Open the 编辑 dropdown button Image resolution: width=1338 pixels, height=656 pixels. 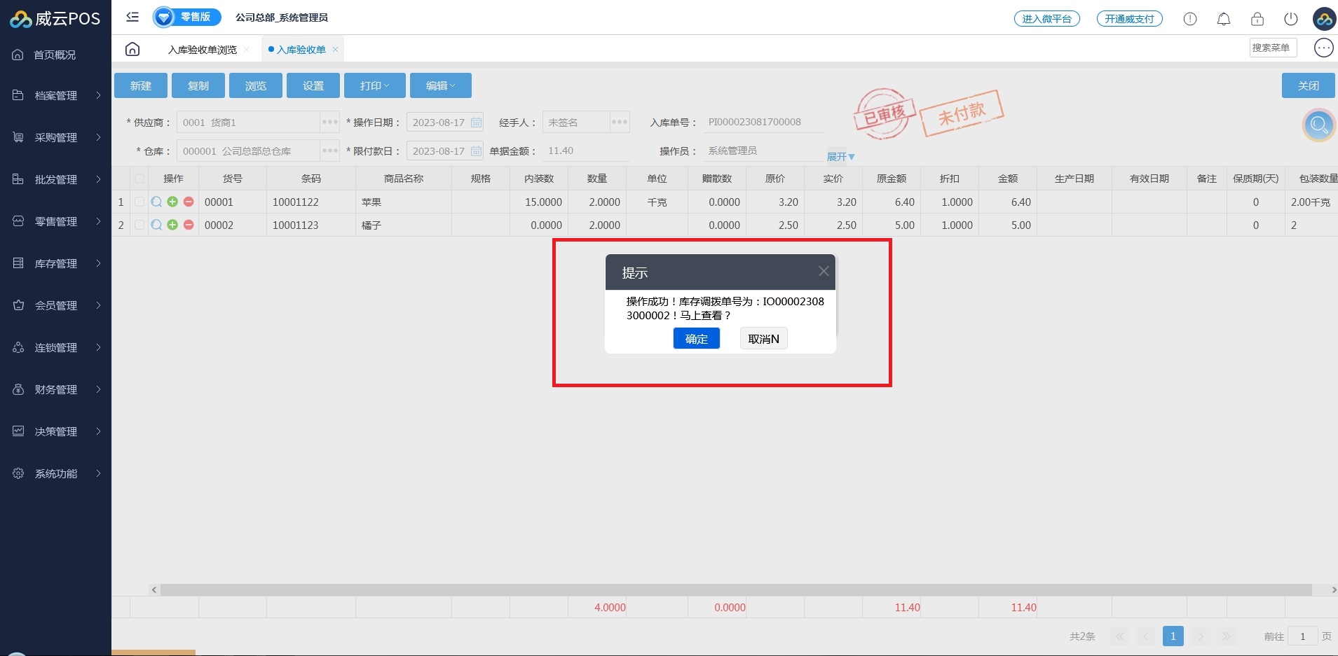tap(440, 85)
